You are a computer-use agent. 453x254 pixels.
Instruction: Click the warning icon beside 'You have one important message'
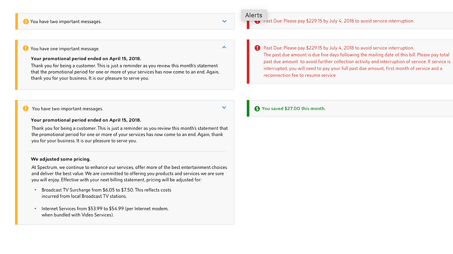click(26, 48)
